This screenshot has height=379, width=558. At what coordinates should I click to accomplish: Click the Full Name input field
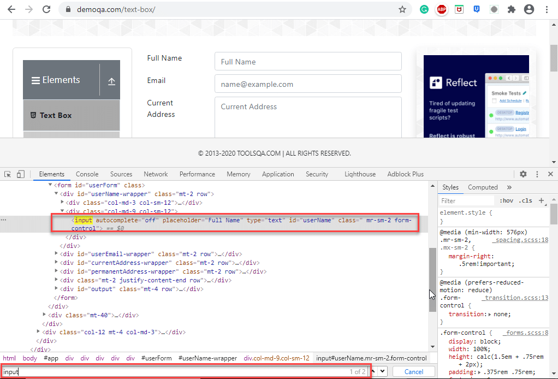click(307, 61)
